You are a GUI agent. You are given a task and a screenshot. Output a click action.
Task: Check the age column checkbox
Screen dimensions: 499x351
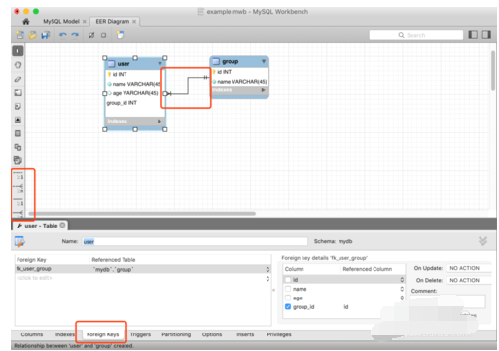[288, 298]
